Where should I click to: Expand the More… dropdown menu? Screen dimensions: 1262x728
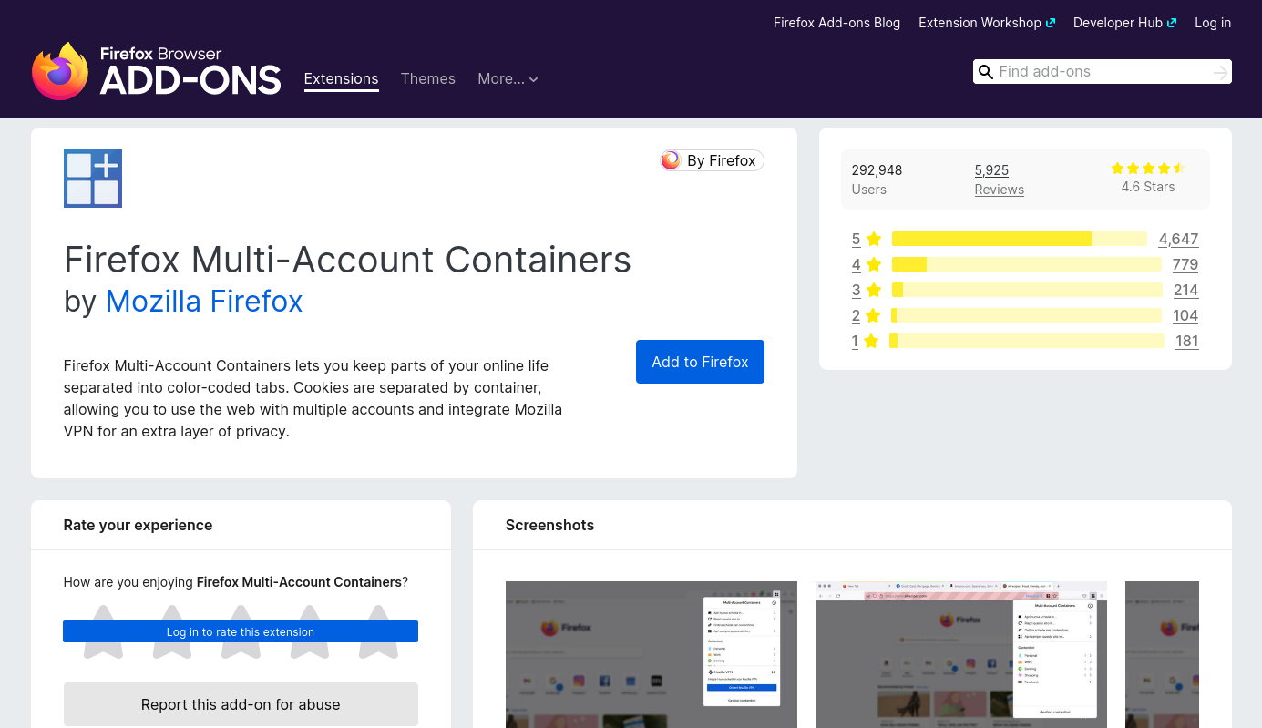(508, 79)
